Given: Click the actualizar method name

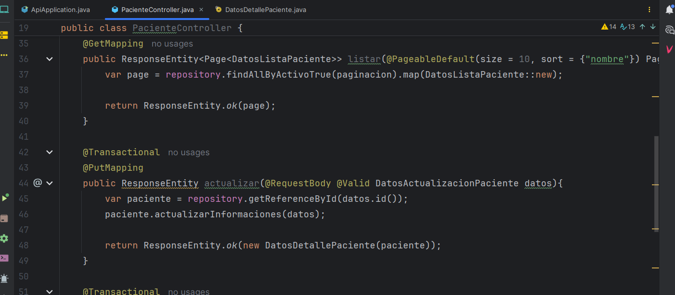Looking at the screenshot, I should click(232, 183).
